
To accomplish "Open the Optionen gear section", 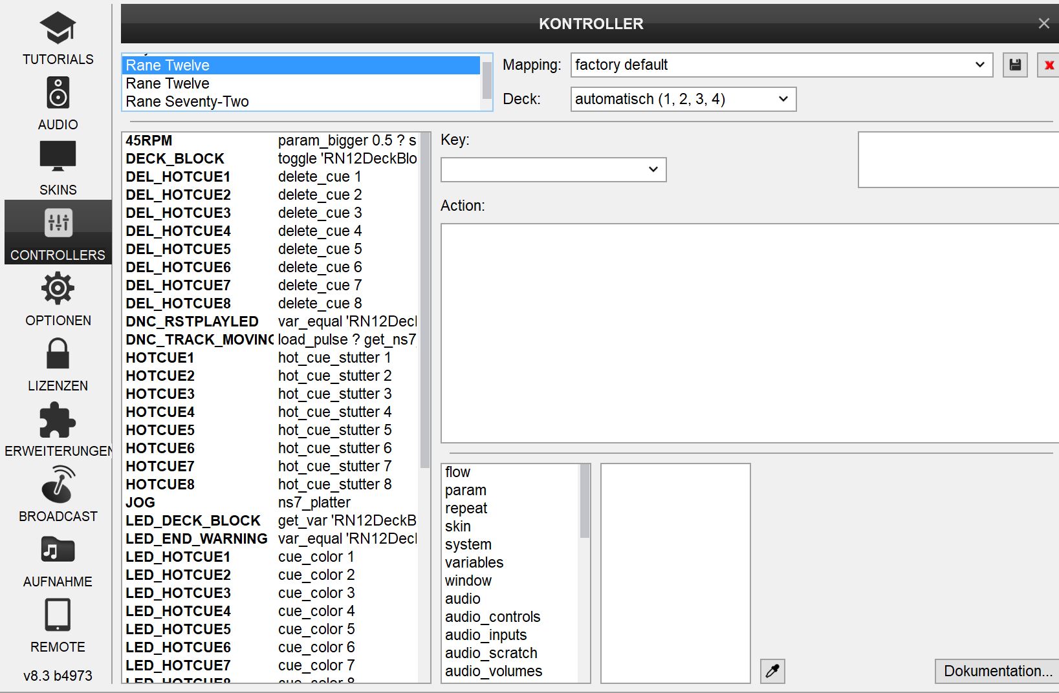I will (x=58, y=299).
